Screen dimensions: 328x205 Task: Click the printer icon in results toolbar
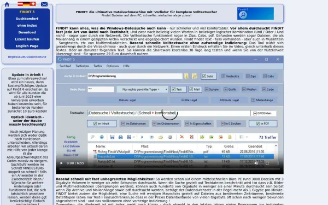click(120, 137)
